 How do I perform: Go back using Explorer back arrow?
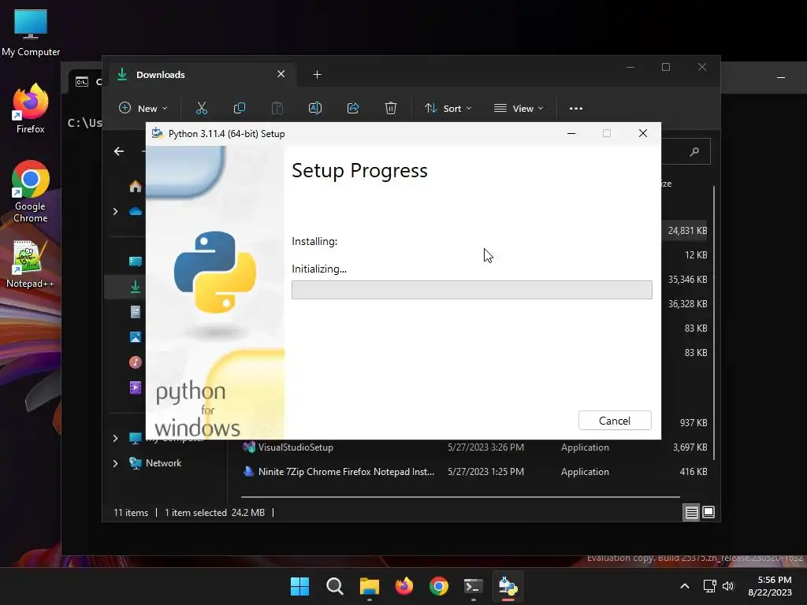coord(119,151)
